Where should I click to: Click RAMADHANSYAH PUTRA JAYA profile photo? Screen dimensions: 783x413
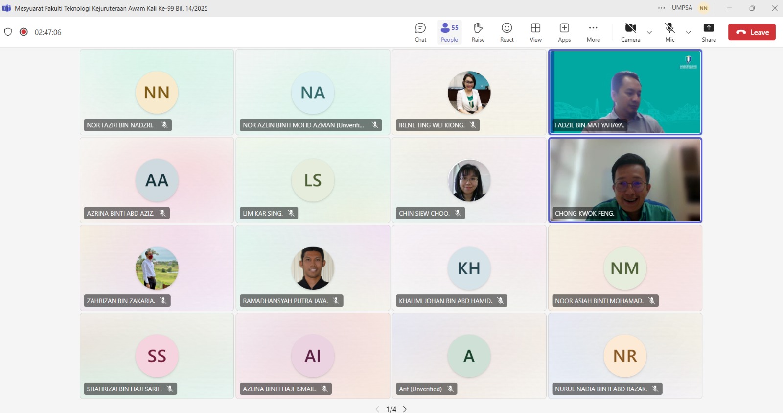pyautogui.click(x=313, y=268)
